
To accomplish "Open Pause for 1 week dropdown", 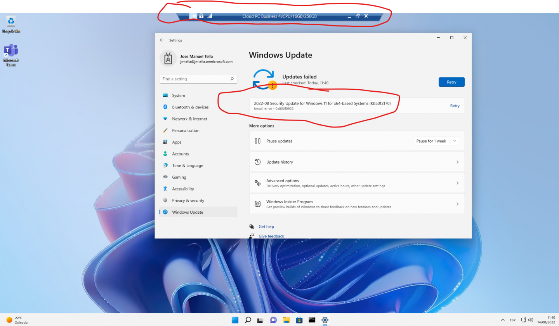I will click(436, 141).
